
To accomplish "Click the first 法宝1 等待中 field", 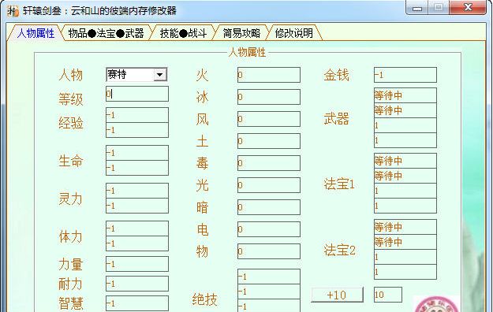I will [x=405, y=161].
